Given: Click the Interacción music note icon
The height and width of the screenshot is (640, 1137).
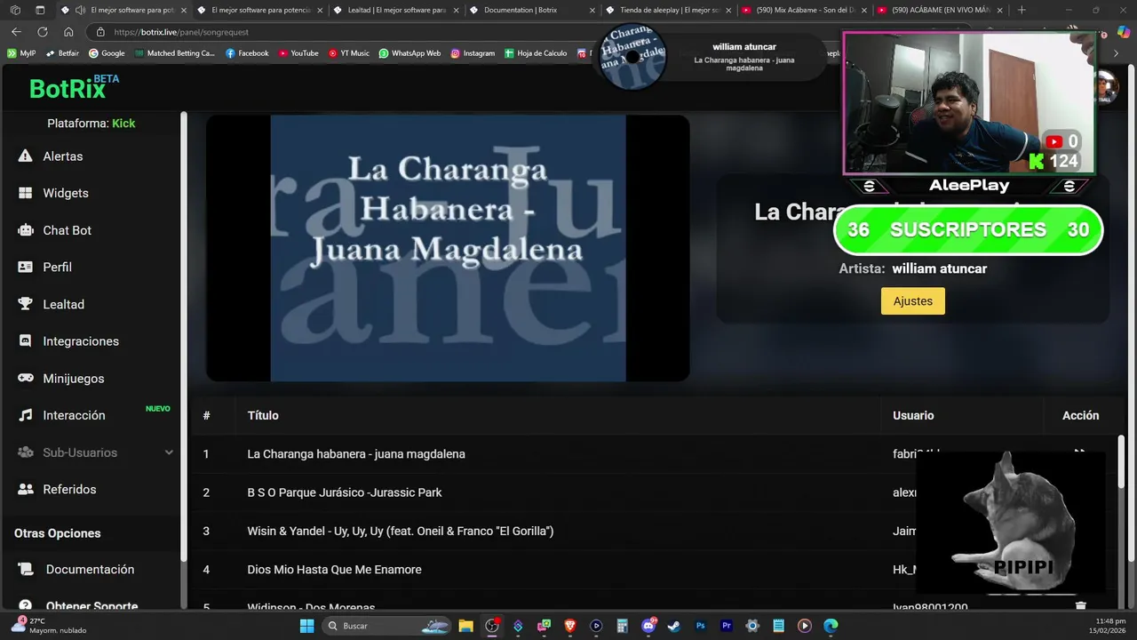Looking at the screenshot, I should coord(26,415).
